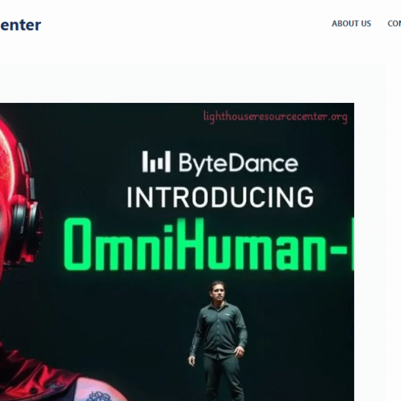Click the man's face in the banner
The width and height of the screenshot is (401, 401).
pos(218,291)
